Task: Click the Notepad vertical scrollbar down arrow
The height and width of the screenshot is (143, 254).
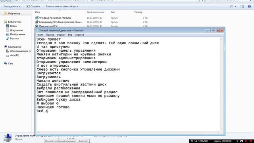Action: [x=221, y=129]
